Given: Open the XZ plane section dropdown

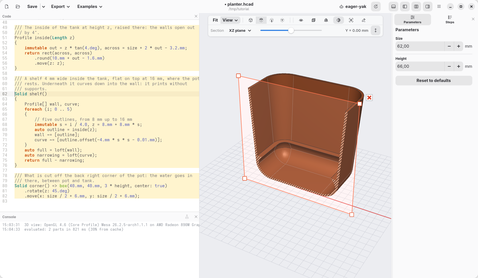Looking at the screenshot, I should click(x=240, y=31).
